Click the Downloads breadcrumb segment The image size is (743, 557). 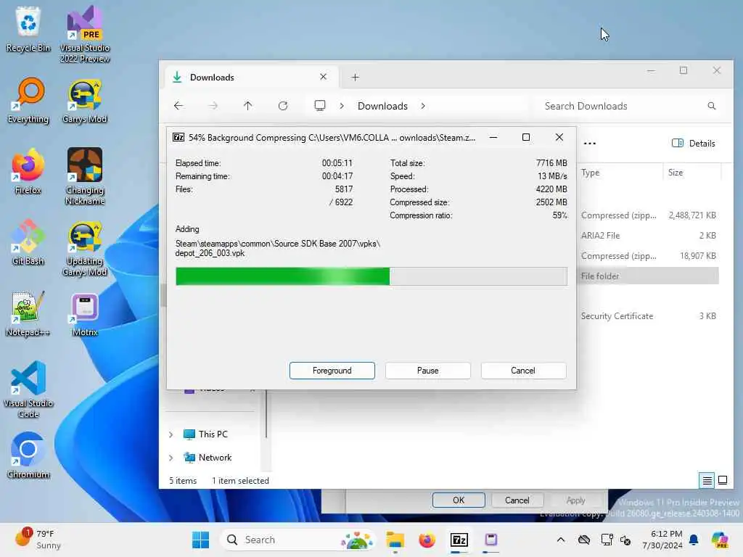(x=382, y=106)
